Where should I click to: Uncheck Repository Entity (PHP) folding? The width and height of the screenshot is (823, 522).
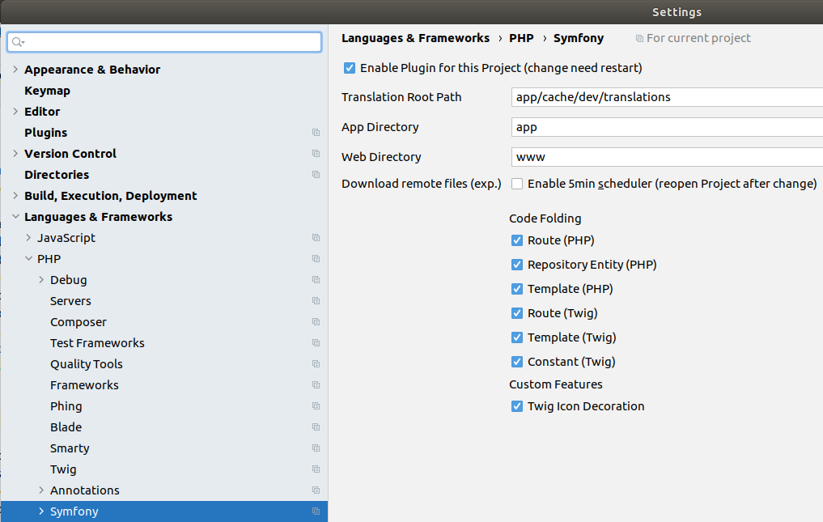coord(517,265)
